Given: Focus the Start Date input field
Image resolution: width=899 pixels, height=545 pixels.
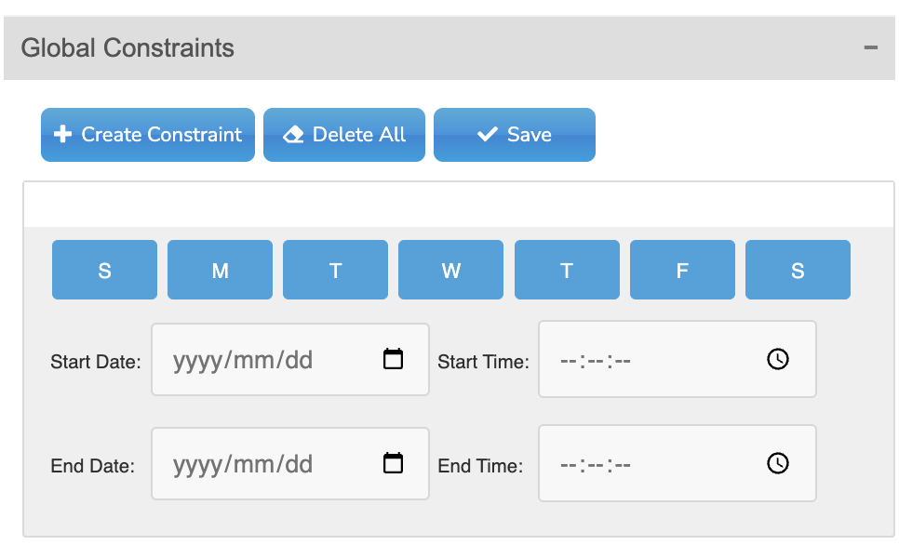Looking at the screenshot, I should (290, 359).
